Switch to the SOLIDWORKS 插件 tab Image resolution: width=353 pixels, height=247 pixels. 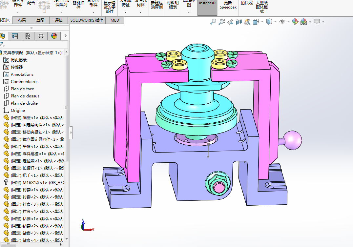pos(87,20)
